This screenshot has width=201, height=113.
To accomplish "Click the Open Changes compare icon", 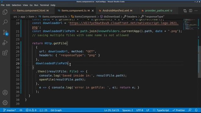I will pyautogui.click(x=185, y=11).
